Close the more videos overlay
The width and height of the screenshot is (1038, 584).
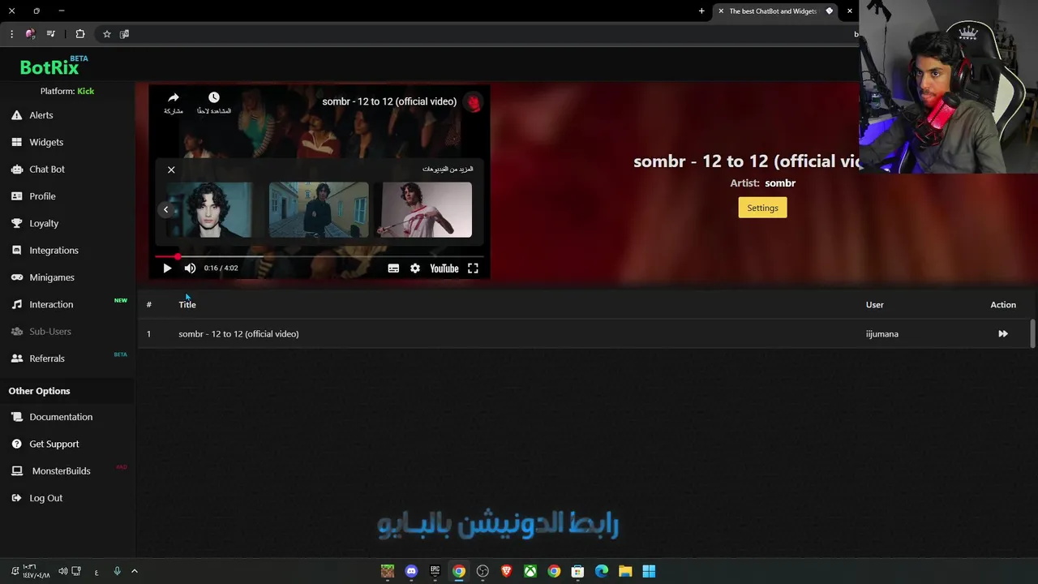point(171,170)
